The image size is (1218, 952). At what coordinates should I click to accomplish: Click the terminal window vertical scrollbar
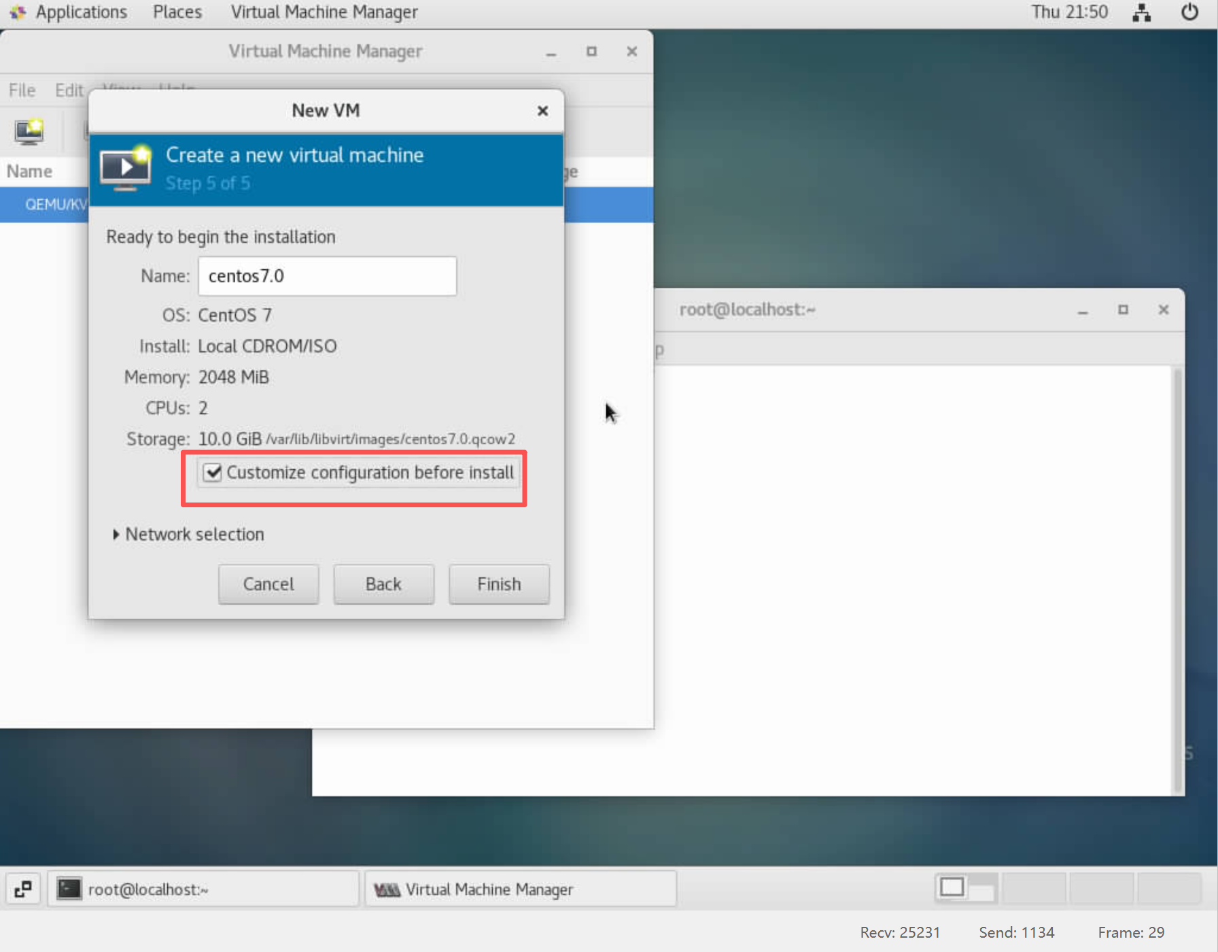[1178, 578]
